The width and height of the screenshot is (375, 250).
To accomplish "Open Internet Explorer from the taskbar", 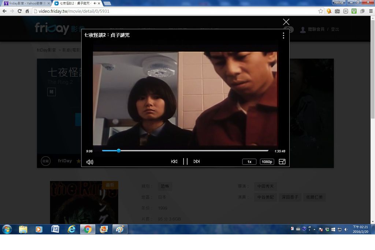I will (71, 230).
